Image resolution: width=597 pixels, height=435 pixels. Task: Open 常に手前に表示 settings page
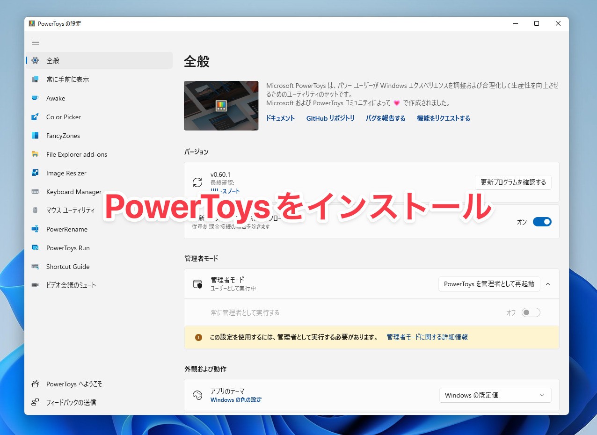pos(99,80)
